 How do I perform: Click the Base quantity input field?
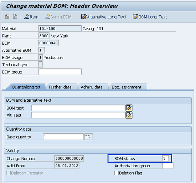63,137
